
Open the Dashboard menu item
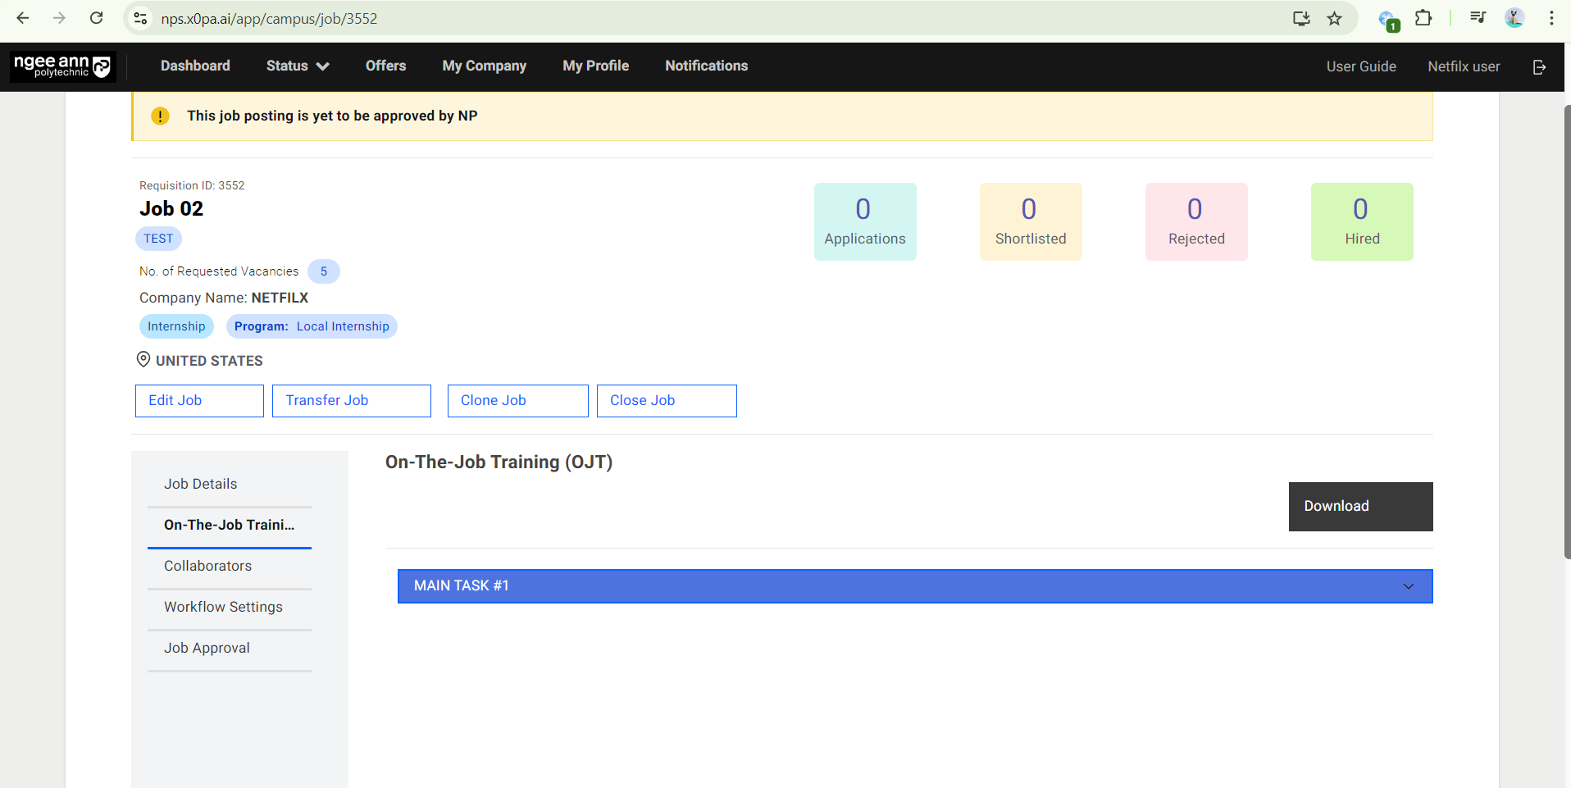tap(195, 66)
